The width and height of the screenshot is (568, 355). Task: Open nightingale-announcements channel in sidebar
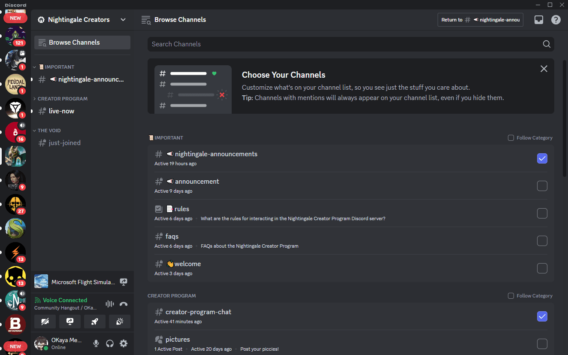(x=82, y=79)
